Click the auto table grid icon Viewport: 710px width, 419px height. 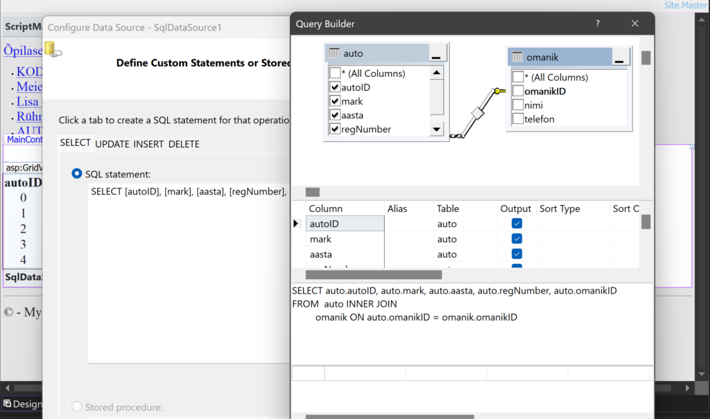click(334, 53)
